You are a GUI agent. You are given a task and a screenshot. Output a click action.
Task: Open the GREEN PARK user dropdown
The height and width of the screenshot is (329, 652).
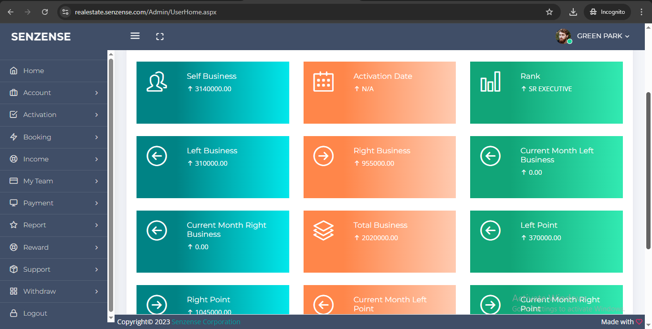click(x=603, y=36)
